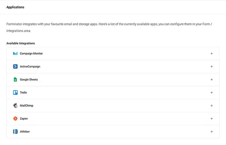Screen dimensions: 226x145
Task: Select the Google Sheets label text
Action: (29, 80)
